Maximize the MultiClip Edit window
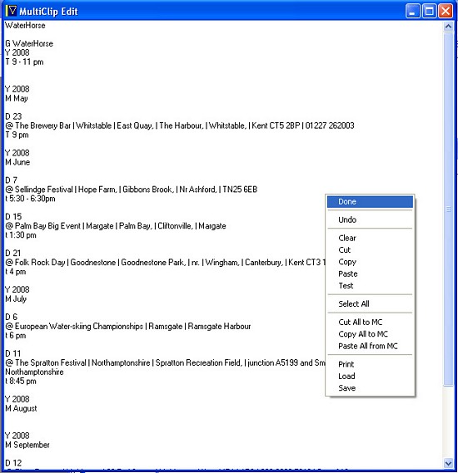The height and width of the screenshot is (473, 458). [x=429, y=11]
